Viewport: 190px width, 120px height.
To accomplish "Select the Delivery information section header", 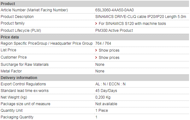I will (94, 78).
